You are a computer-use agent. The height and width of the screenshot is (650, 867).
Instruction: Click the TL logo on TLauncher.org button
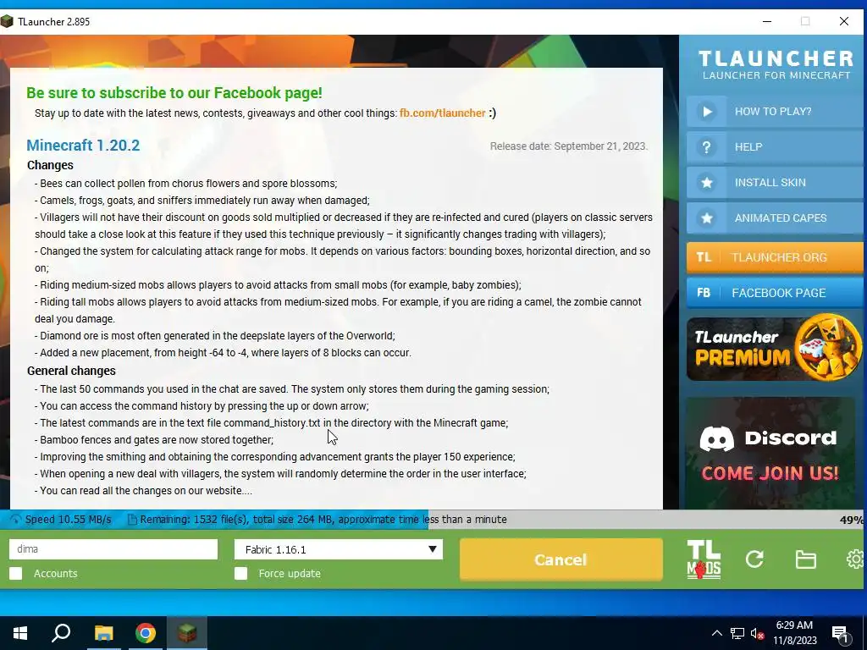(x=704, y=257)
